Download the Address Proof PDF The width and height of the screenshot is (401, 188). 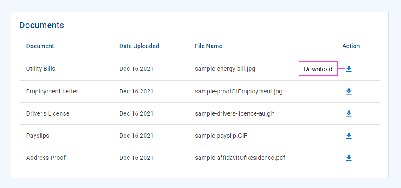click(x=349, y=158)
